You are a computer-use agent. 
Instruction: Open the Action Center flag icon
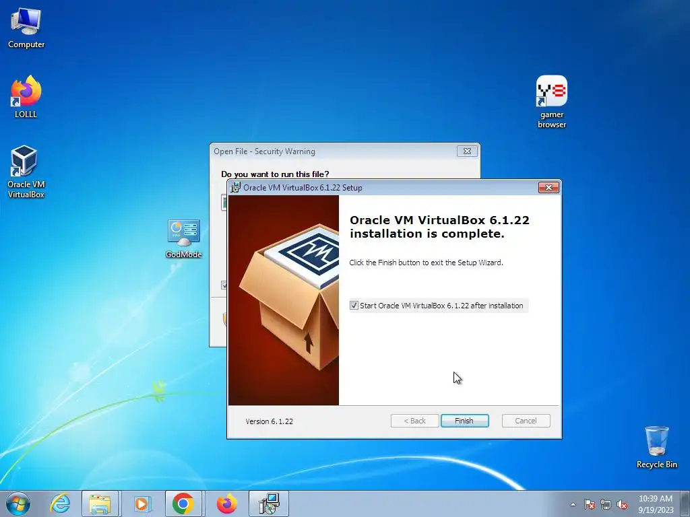[590, 504]
